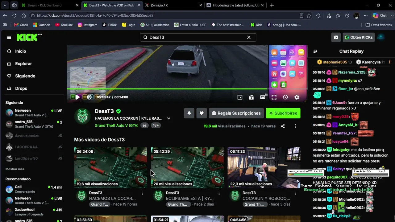The image size is (395, 222).
Task: Open options for COCARUN Y ROBOOO video
Action: tap(296, 193)
